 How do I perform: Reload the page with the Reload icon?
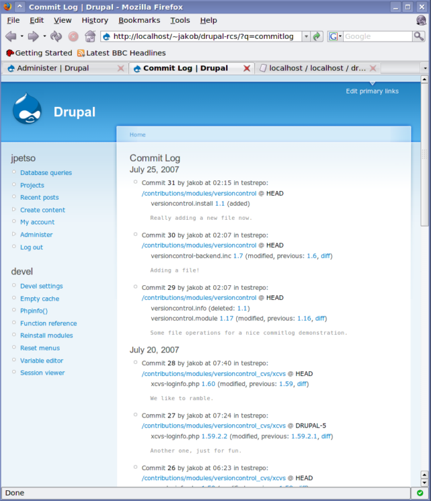pos(56,36)
